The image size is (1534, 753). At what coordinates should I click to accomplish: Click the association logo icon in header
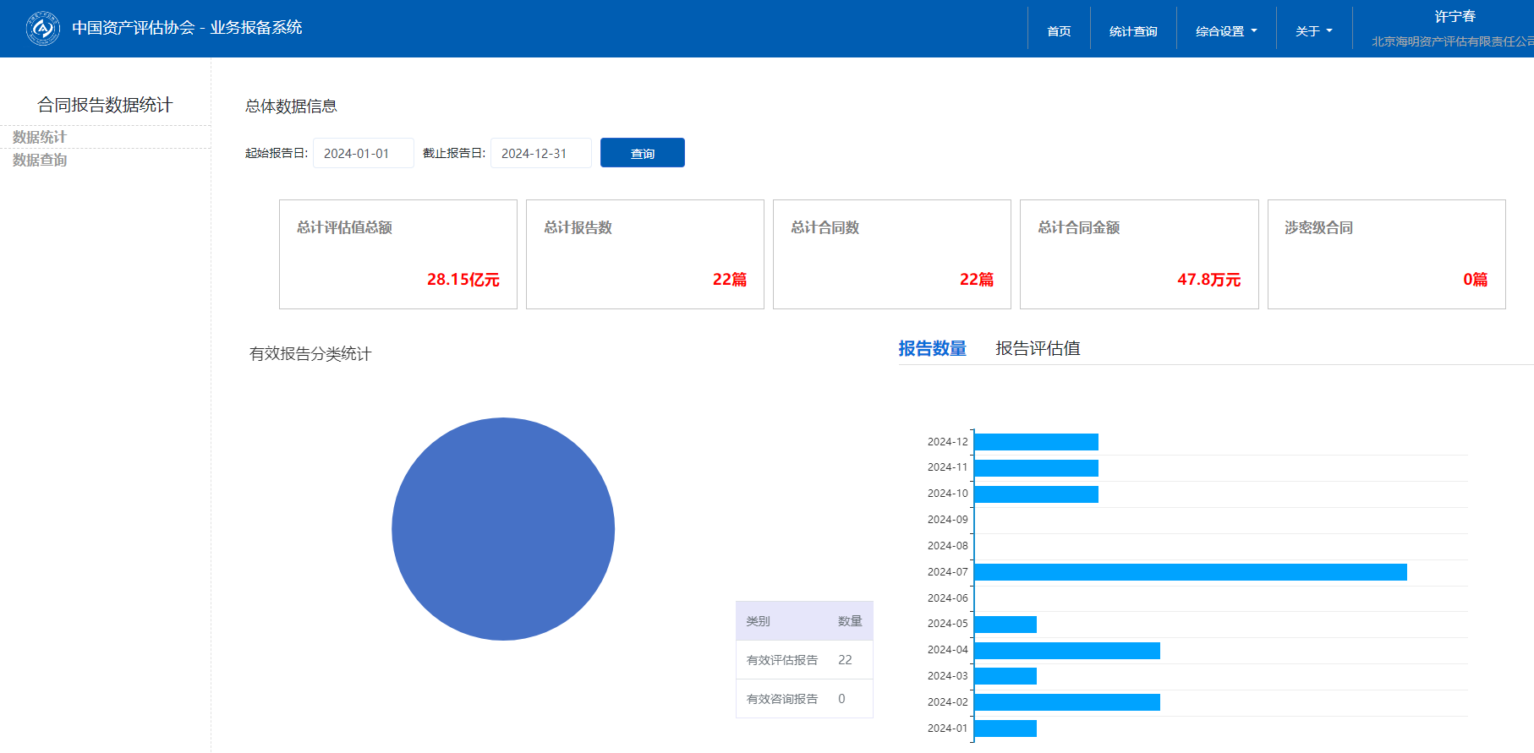click(x=42, y=29)
